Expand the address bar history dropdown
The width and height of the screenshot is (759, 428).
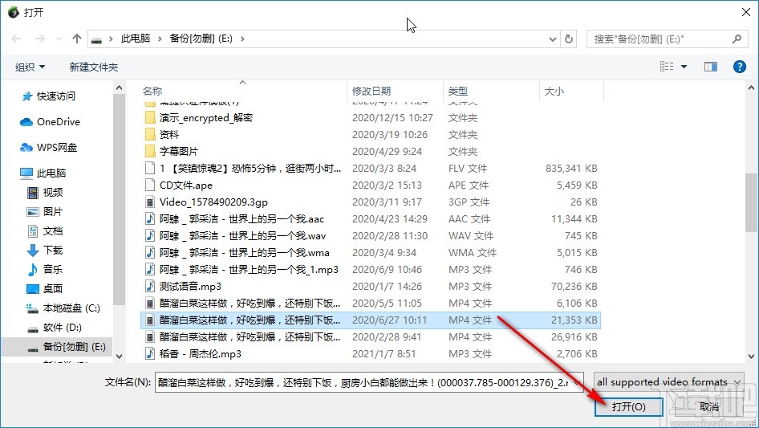(552, 39)
